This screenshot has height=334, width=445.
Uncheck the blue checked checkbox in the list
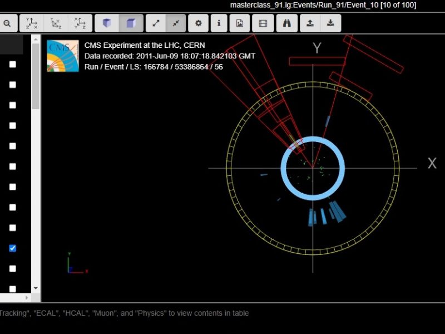pyautogui.click(x=13, y=248)
